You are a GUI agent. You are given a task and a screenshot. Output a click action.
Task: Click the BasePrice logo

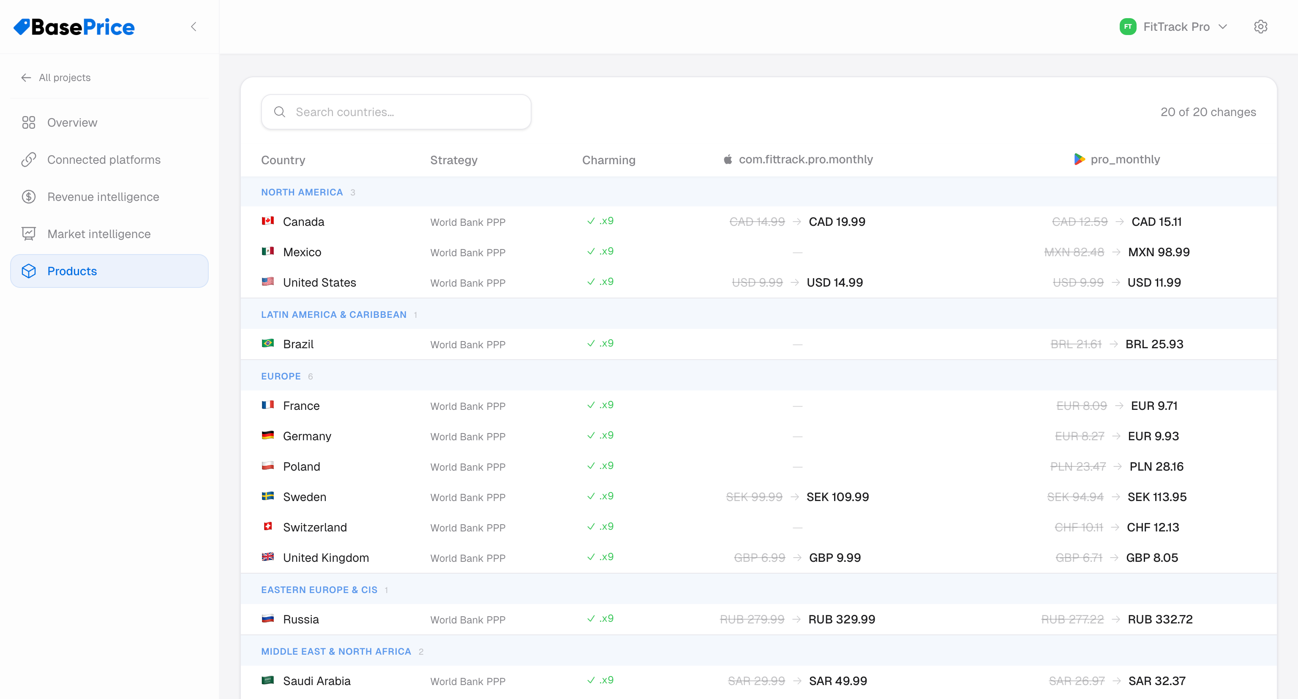[x=74, y=27]
